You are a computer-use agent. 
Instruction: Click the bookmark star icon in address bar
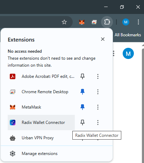64,22
